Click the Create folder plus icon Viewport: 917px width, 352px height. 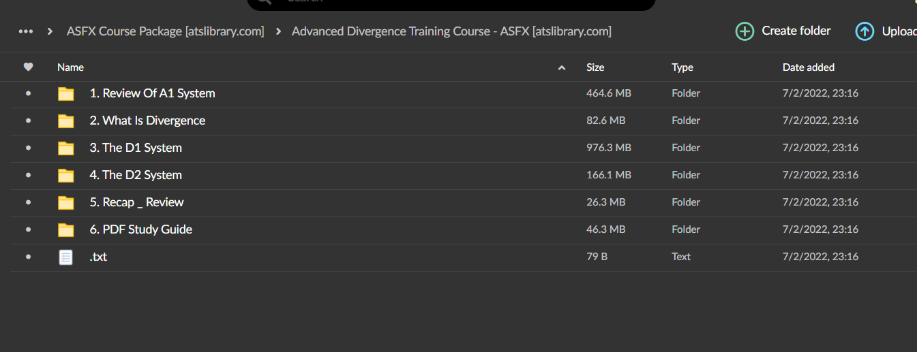tap(745, 31)
